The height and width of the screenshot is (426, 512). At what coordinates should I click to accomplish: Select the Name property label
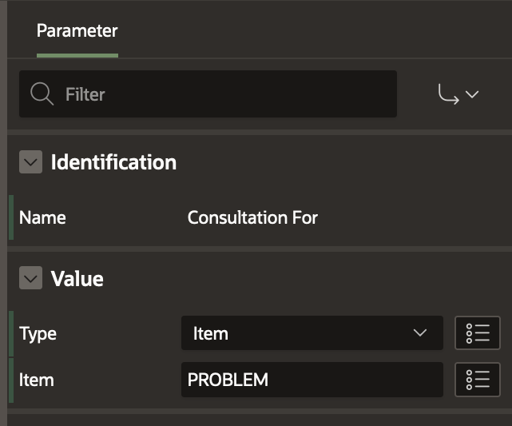click(42, 217)
